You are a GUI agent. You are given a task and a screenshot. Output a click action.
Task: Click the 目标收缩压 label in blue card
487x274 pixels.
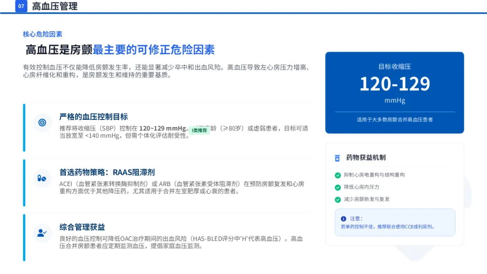pos(395,66)
